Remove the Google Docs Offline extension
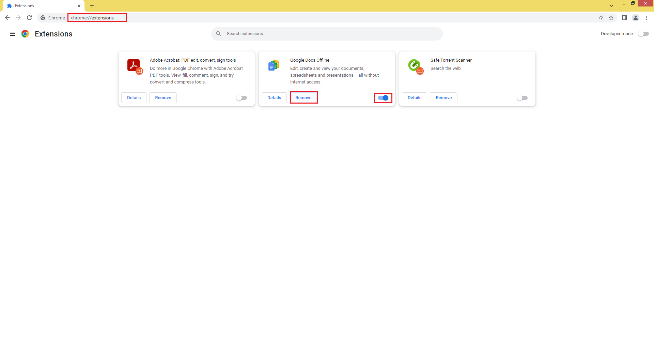This screenshot has height=353, width=654. (x=303, y=97)
